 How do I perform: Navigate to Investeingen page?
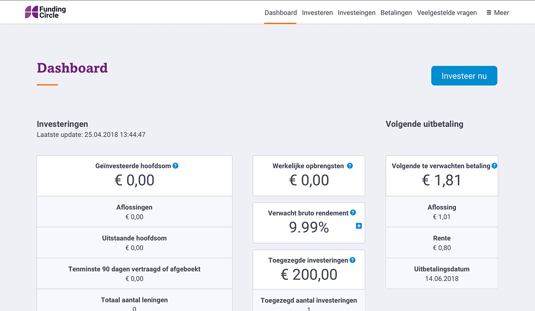(356, 13)
